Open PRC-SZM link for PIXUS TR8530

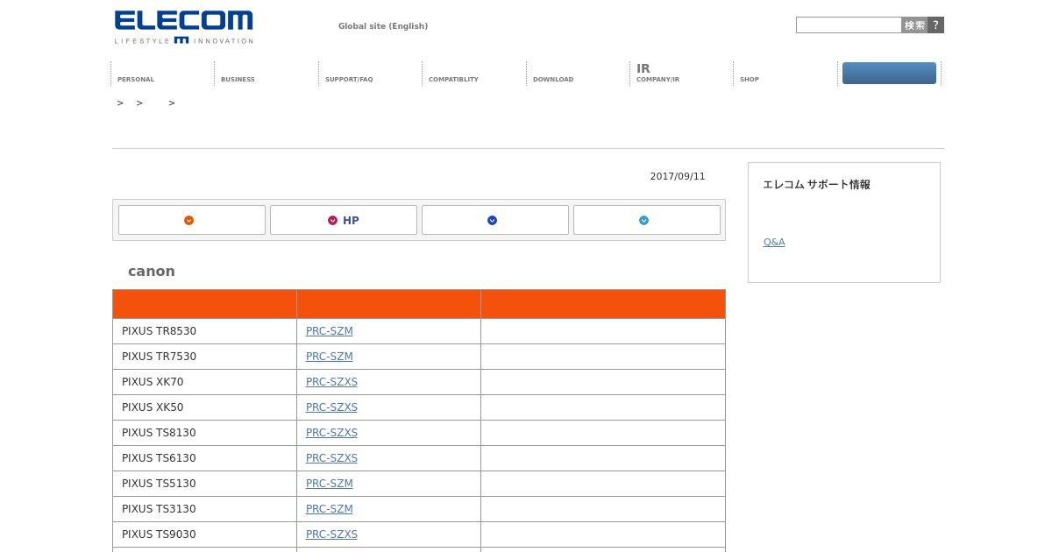(x=330, y=331)
